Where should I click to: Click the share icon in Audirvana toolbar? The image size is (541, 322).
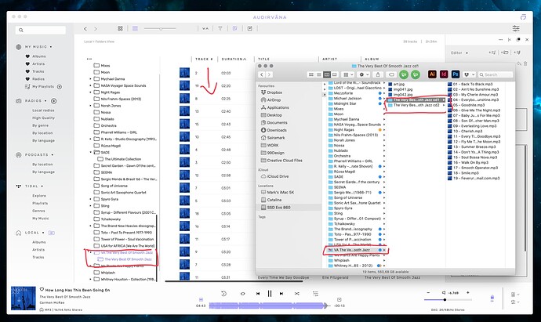click(x=250, y=28)
